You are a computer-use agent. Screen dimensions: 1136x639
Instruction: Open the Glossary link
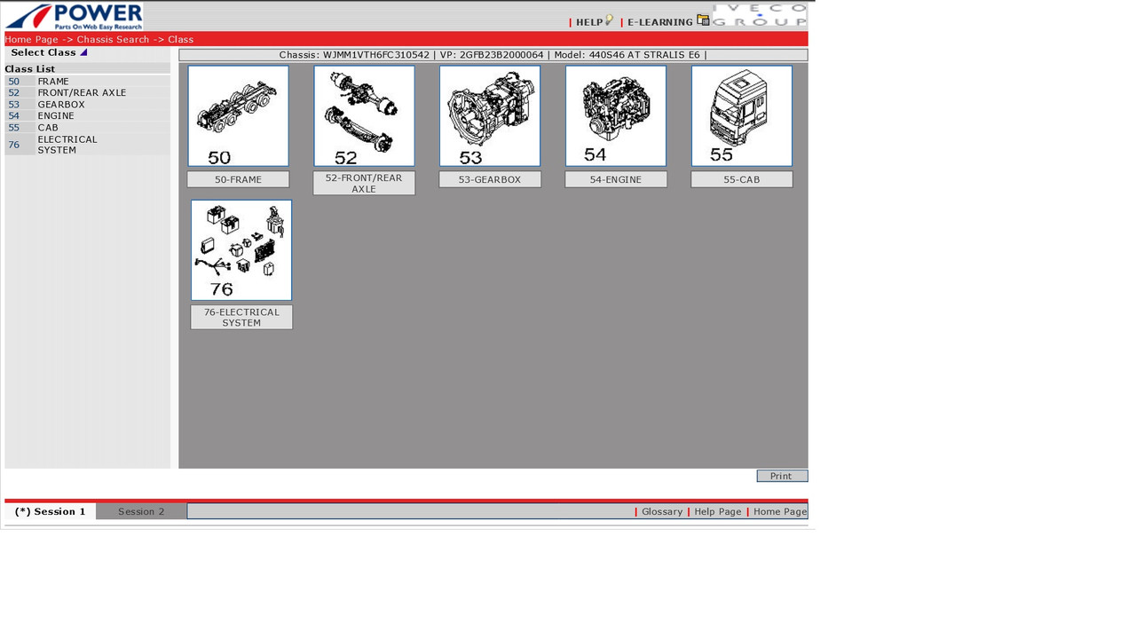[662, 511]
